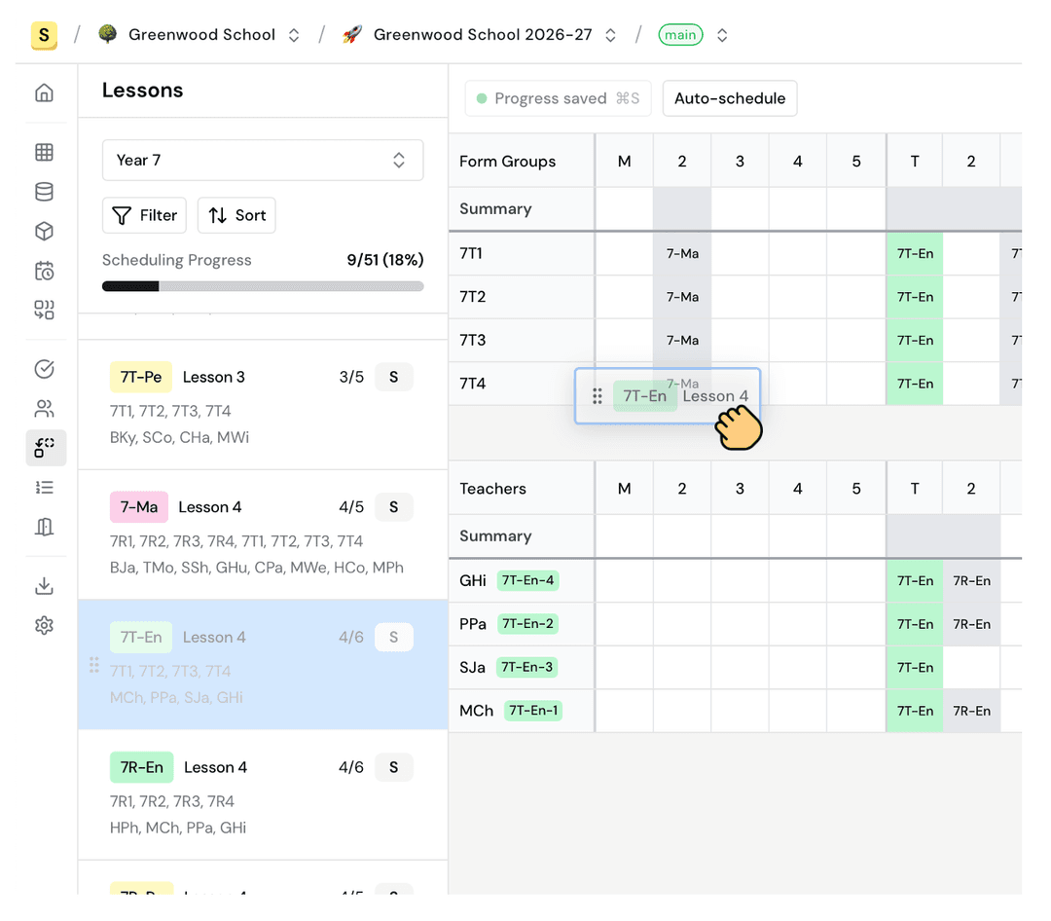Open the settings gear icon

[44, 626]
